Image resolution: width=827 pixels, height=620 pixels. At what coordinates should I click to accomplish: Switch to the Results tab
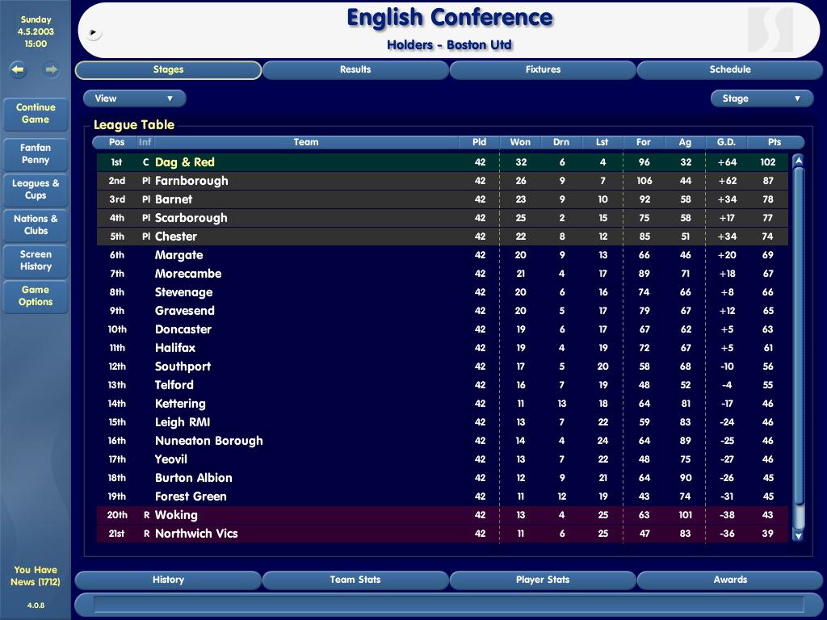click(x=355, y=70)
